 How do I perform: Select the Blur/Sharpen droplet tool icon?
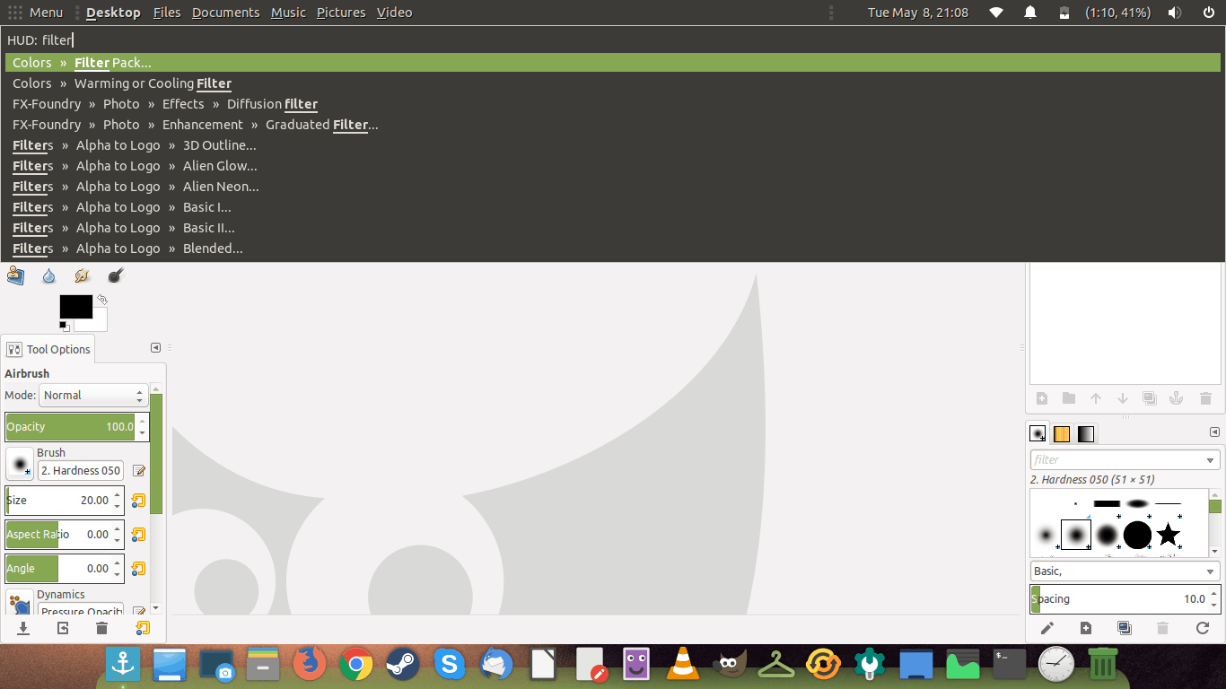pos(48,276)
